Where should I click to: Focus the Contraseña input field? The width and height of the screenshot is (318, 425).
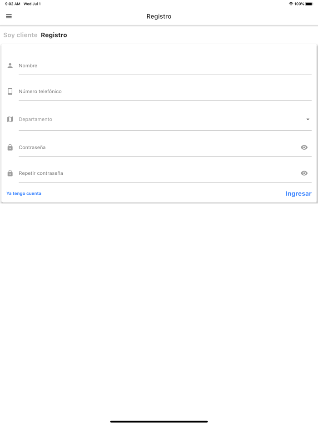click(154, 147)
